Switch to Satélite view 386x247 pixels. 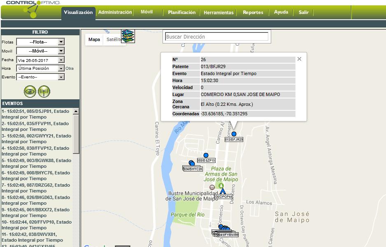pos(114,39)
